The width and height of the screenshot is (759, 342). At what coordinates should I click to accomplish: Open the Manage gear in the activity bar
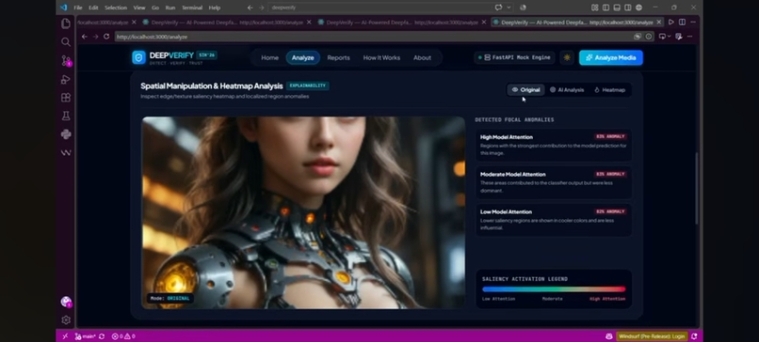[x=66, y=319]
